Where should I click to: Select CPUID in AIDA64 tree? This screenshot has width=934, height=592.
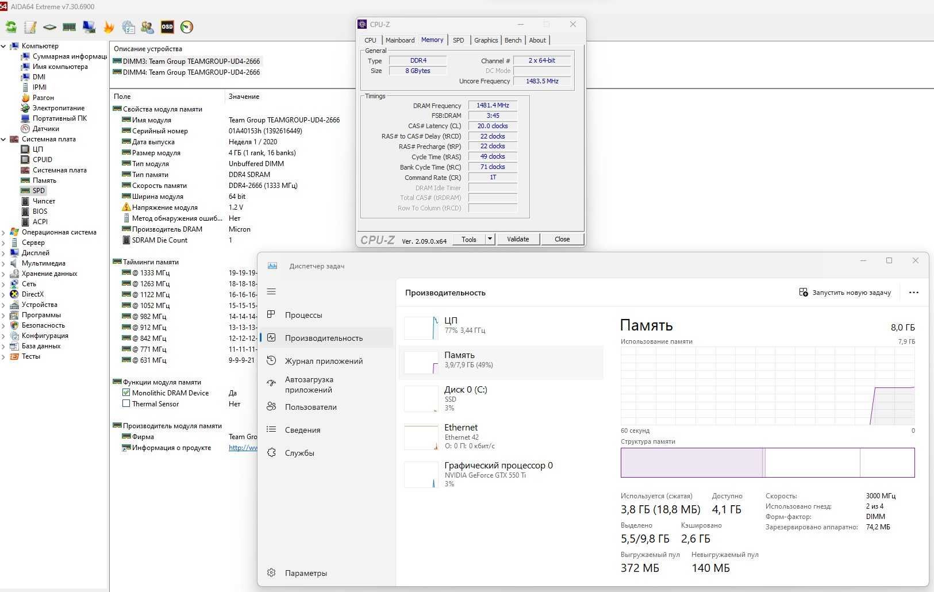coord(42,160)
